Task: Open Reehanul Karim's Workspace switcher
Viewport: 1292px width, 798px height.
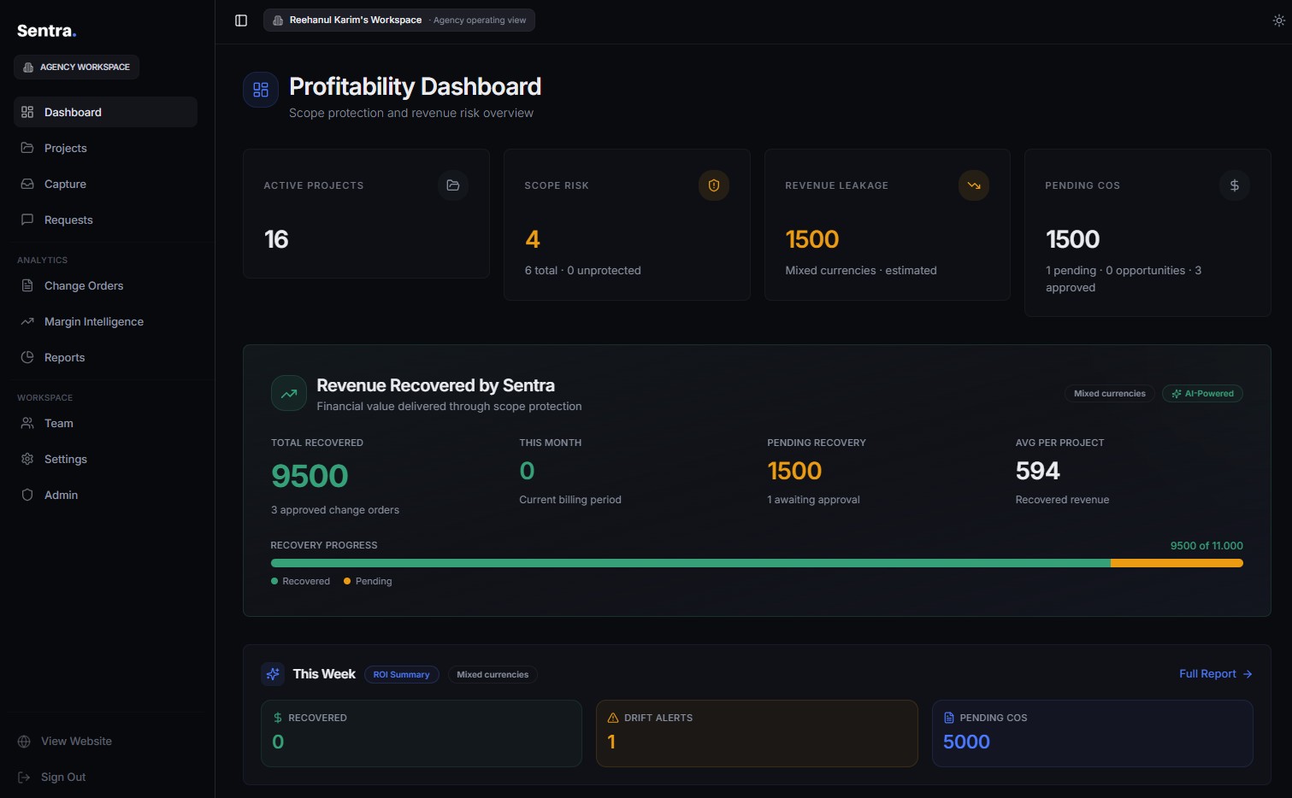Action: 398,21
